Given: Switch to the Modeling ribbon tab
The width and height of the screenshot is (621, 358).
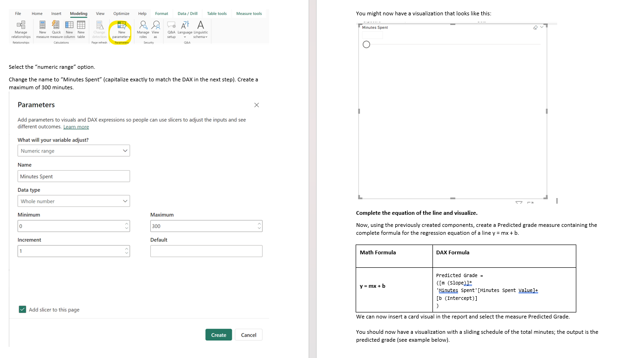Looking at the screenshot, I should (78, 13).
